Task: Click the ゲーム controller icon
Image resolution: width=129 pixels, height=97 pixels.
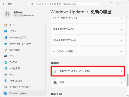Action: pos(6,75)
